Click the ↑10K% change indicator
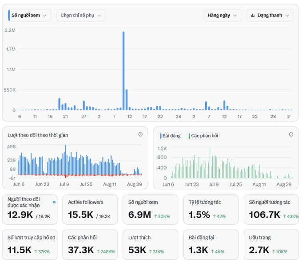This screenshot has width=302, height=263. [280, 251]
